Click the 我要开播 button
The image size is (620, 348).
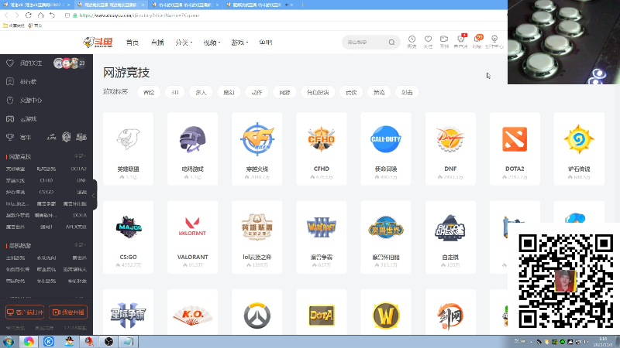tap(68, 312)
